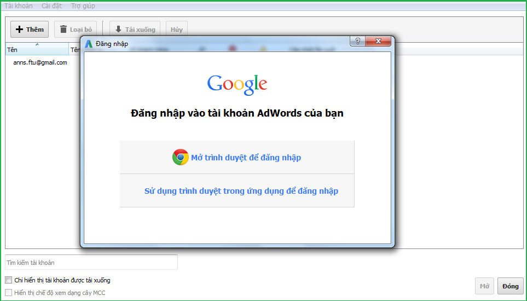Open the Cài đặt menu

point(51,6)
